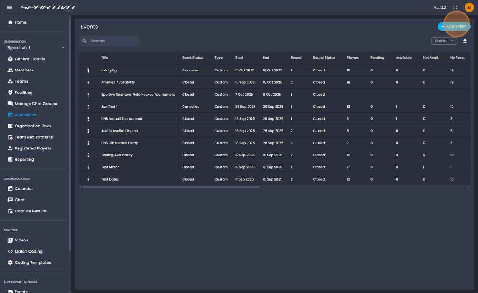Viewport: 478px width, 293px height.
Task: Open row actions for Jan Test 1
Action: (x=88, y=107)
